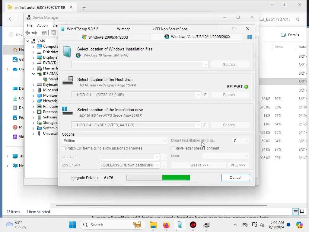Add a new tab in File Explorer
Viewport: 309px width, 232px height.
[84, 8]
